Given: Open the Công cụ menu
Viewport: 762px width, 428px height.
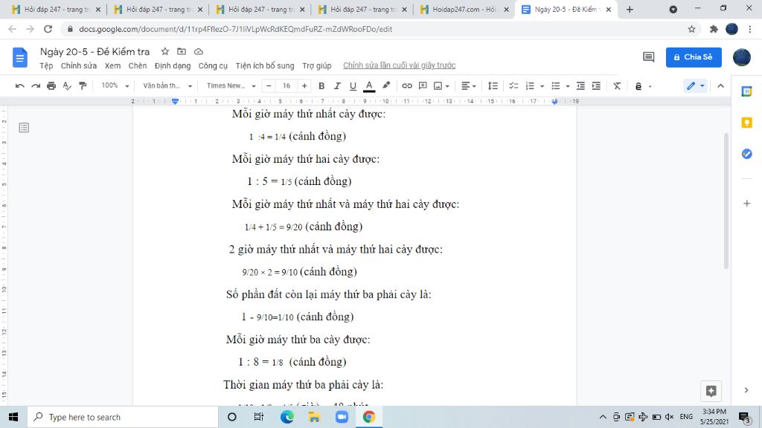Looking at the screenshot, I should click(213, 65).
